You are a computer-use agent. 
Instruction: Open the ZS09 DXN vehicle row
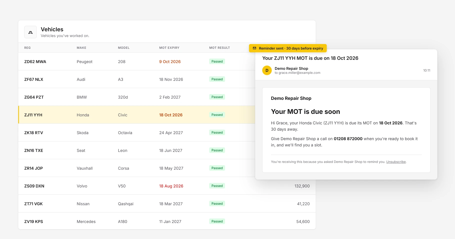[167, 186]
